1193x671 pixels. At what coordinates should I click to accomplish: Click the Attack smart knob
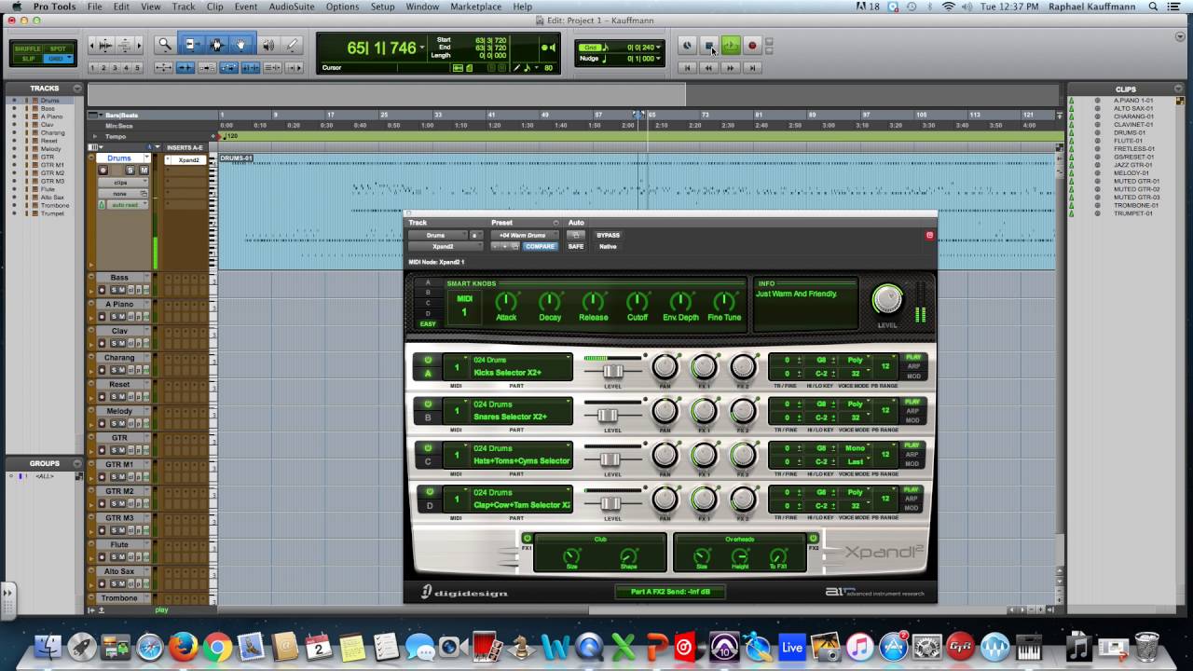506,302
